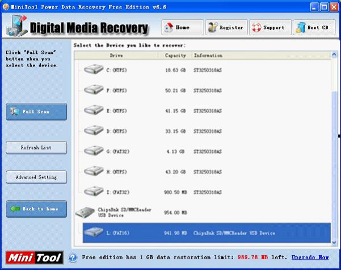Click the Capacity column header
Screen dimensions: 341x270
point(175,56)
